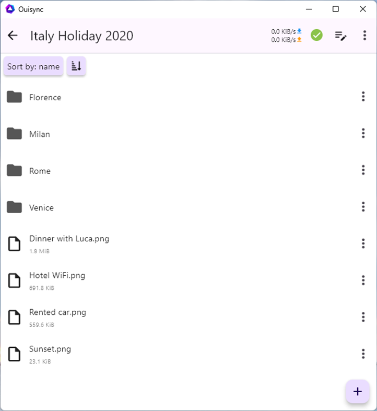The image size is (377, 411).
Task: Open options menu for Sunset.png
Action: [363, 354]
